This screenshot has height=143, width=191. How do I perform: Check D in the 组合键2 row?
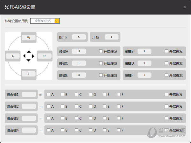pyautogui.click(x=90, y=106)
